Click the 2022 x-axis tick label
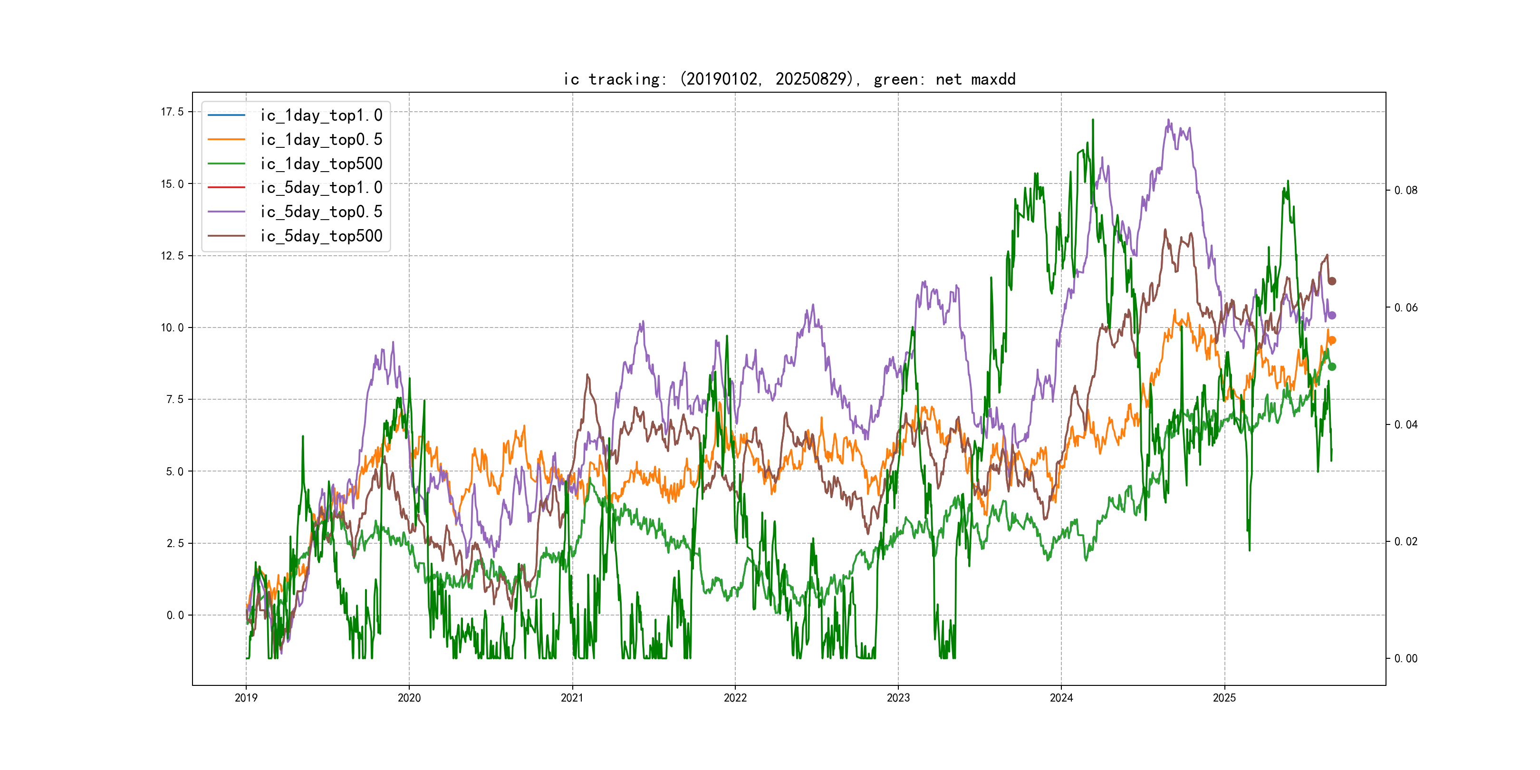 pyautogui.click(x=735, y=698)
